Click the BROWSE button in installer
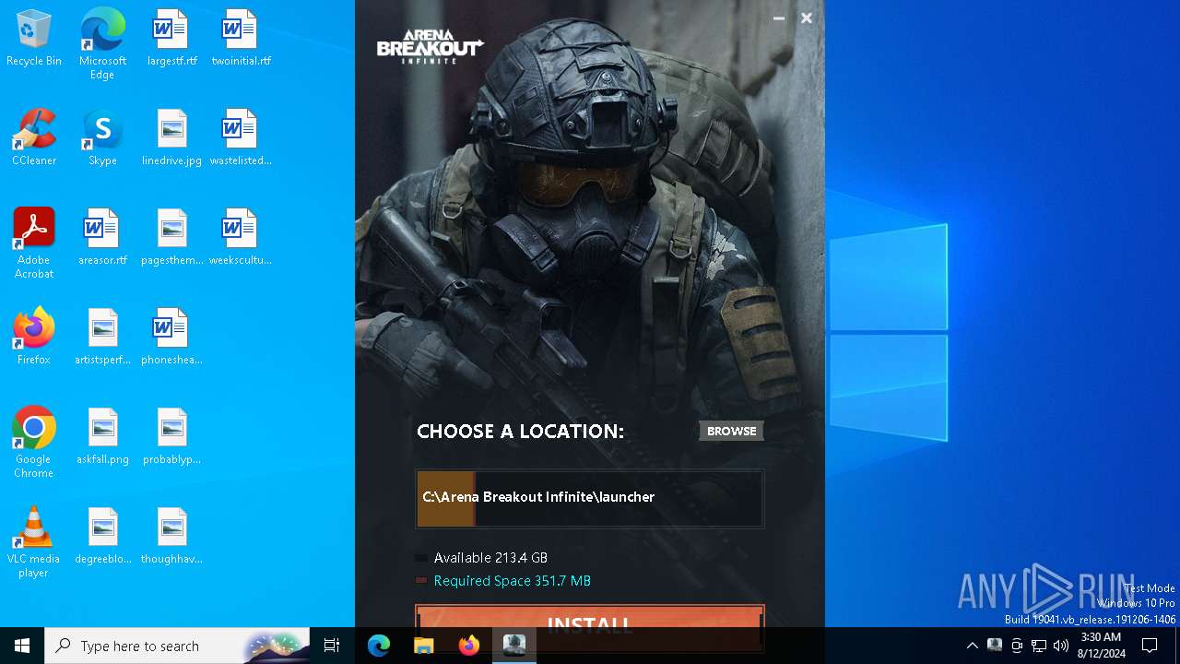Image resolution: width=1180 pixels, height=664 pixels. click(x=731, y=431)
